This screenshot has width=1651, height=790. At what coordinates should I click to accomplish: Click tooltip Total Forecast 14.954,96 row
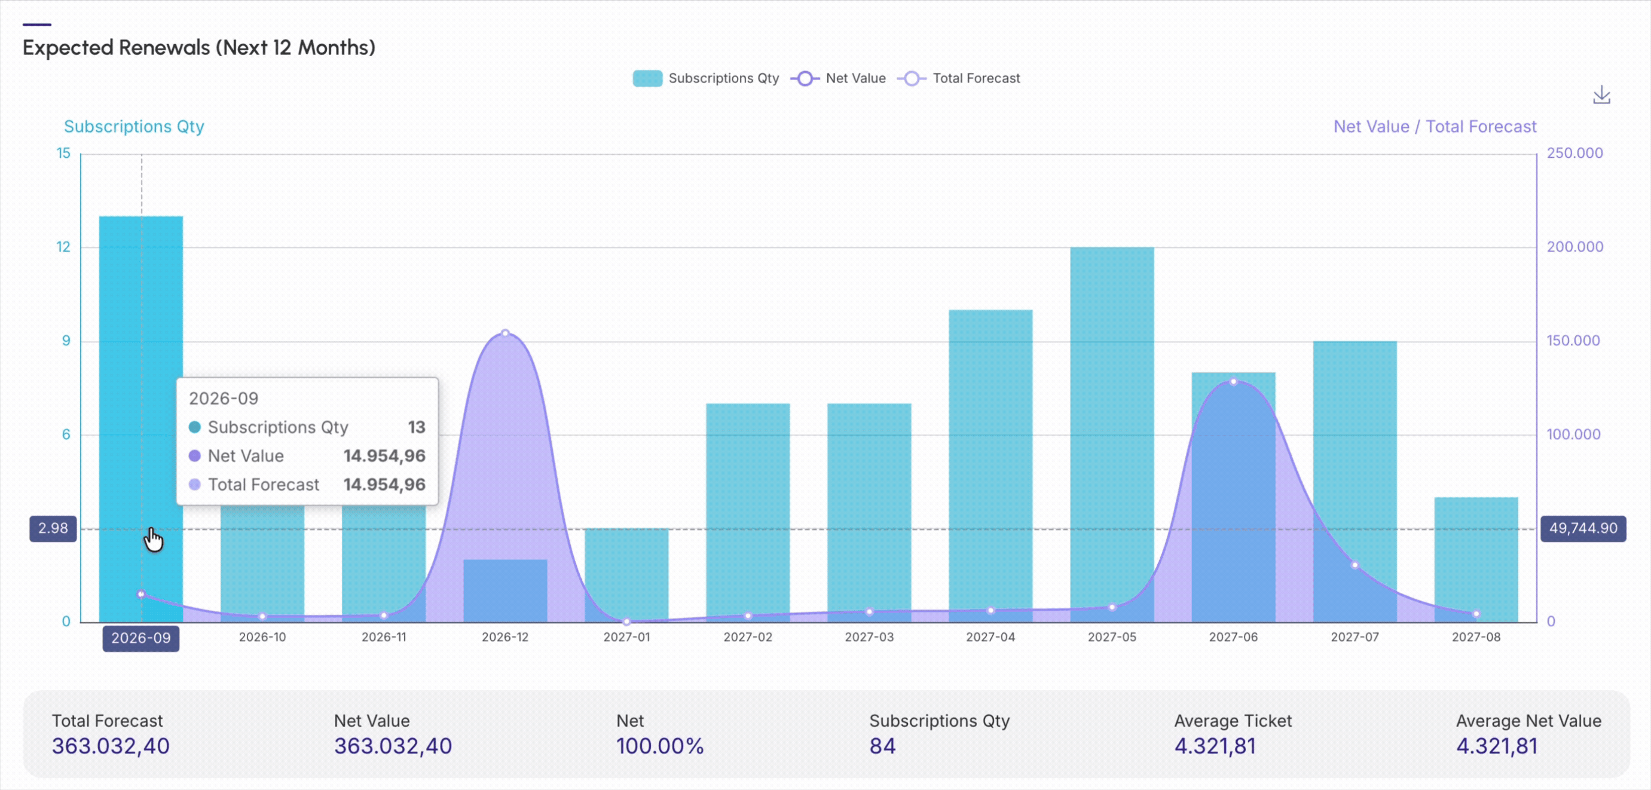307,485
